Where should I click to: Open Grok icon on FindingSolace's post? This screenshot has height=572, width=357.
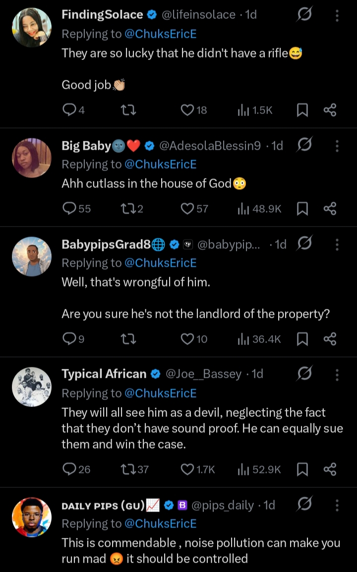(x=304, y=15)
